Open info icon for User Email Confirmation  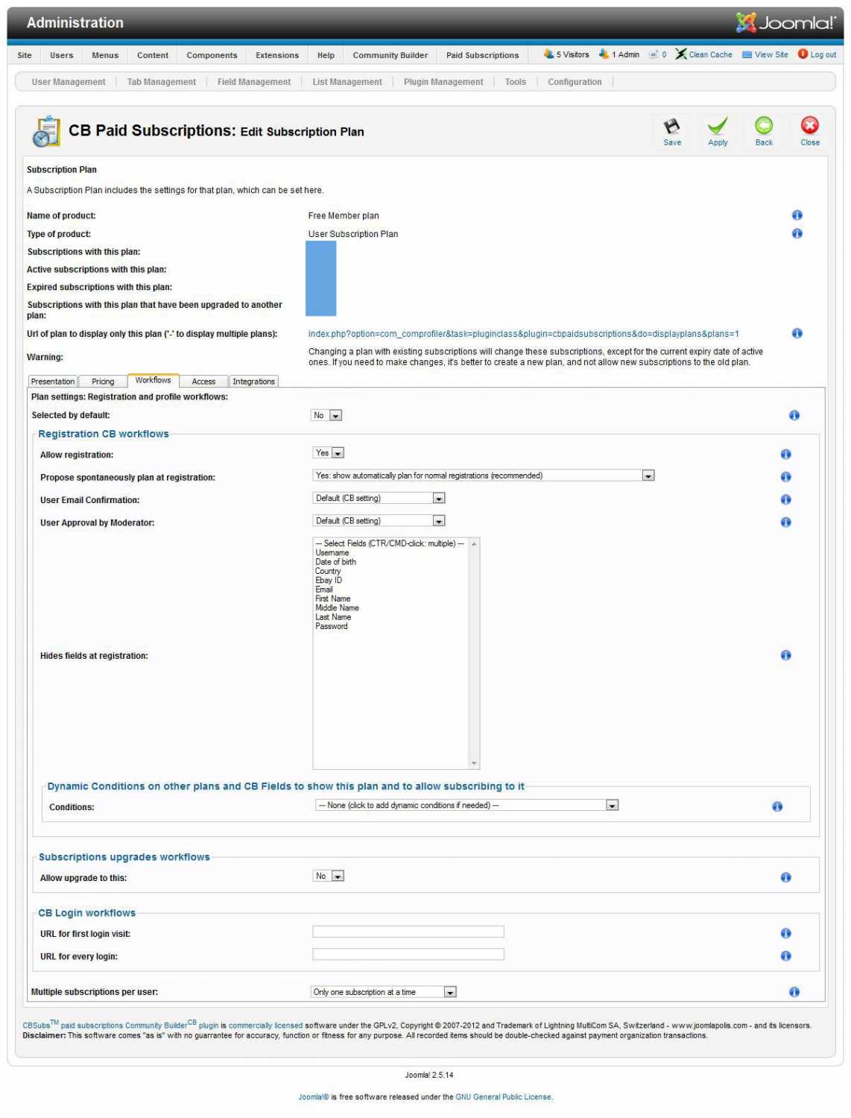click(x=785, y=499)
